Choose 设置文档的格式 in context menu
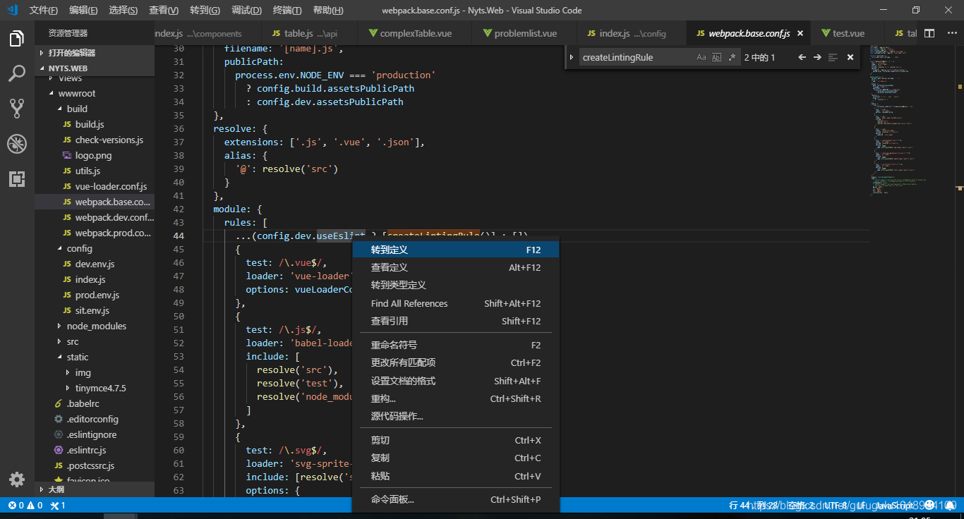The image size is (964, 519). coord(455,381)
